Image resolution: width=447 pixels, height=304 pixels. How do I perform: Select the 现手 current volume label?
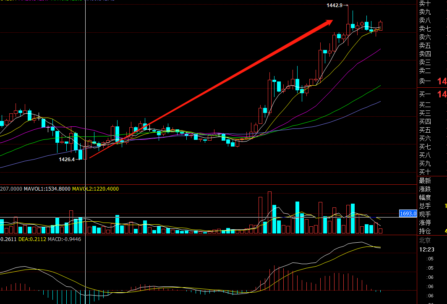[x=425, y=214]
